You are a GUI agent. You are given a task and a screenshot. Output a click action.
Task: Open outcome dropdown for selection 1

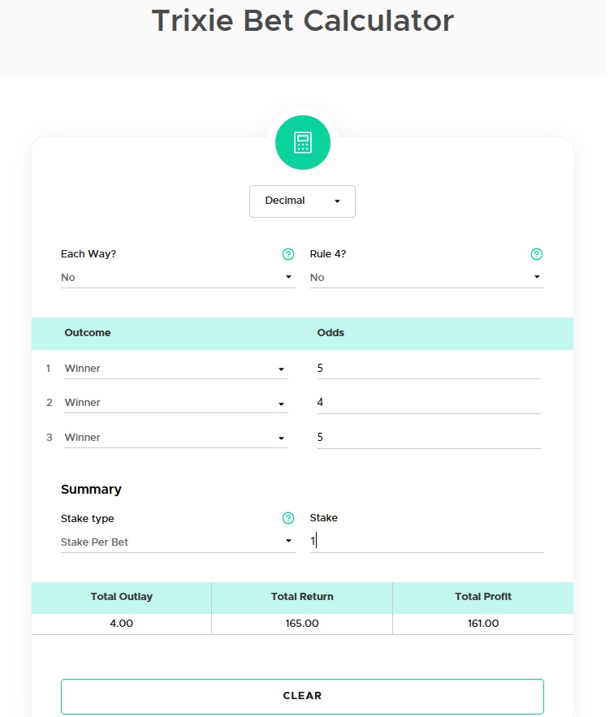click(175, 369)
